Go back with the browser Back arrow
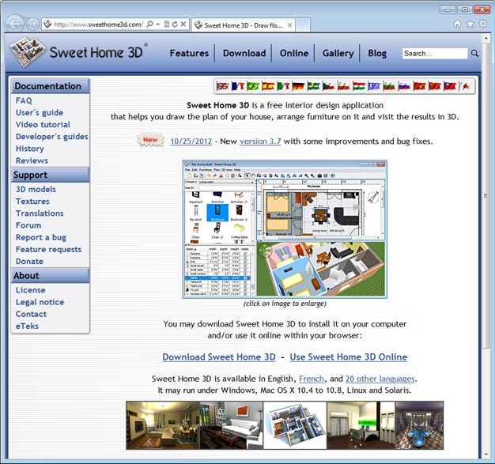Screen dimensions: 495x464 [x=14, y=24]
